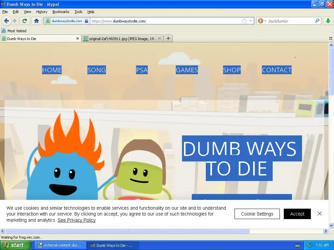Click the horizontal scrollbar right arrow
The image size is (334, 250).
(326, 231)
